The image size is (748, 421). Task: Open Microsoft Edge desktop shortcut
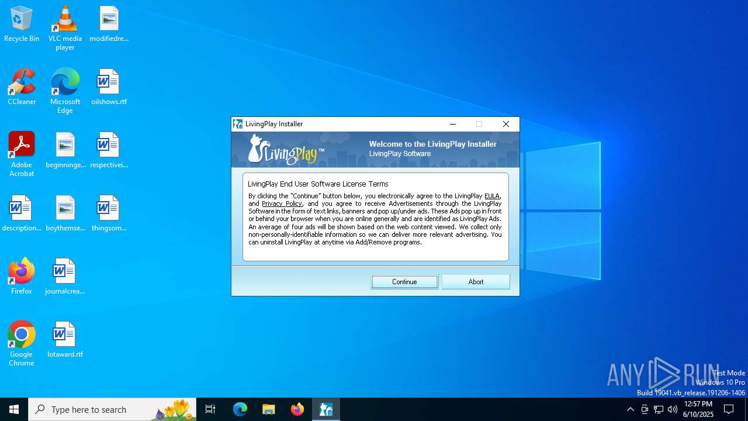[65, 91]
